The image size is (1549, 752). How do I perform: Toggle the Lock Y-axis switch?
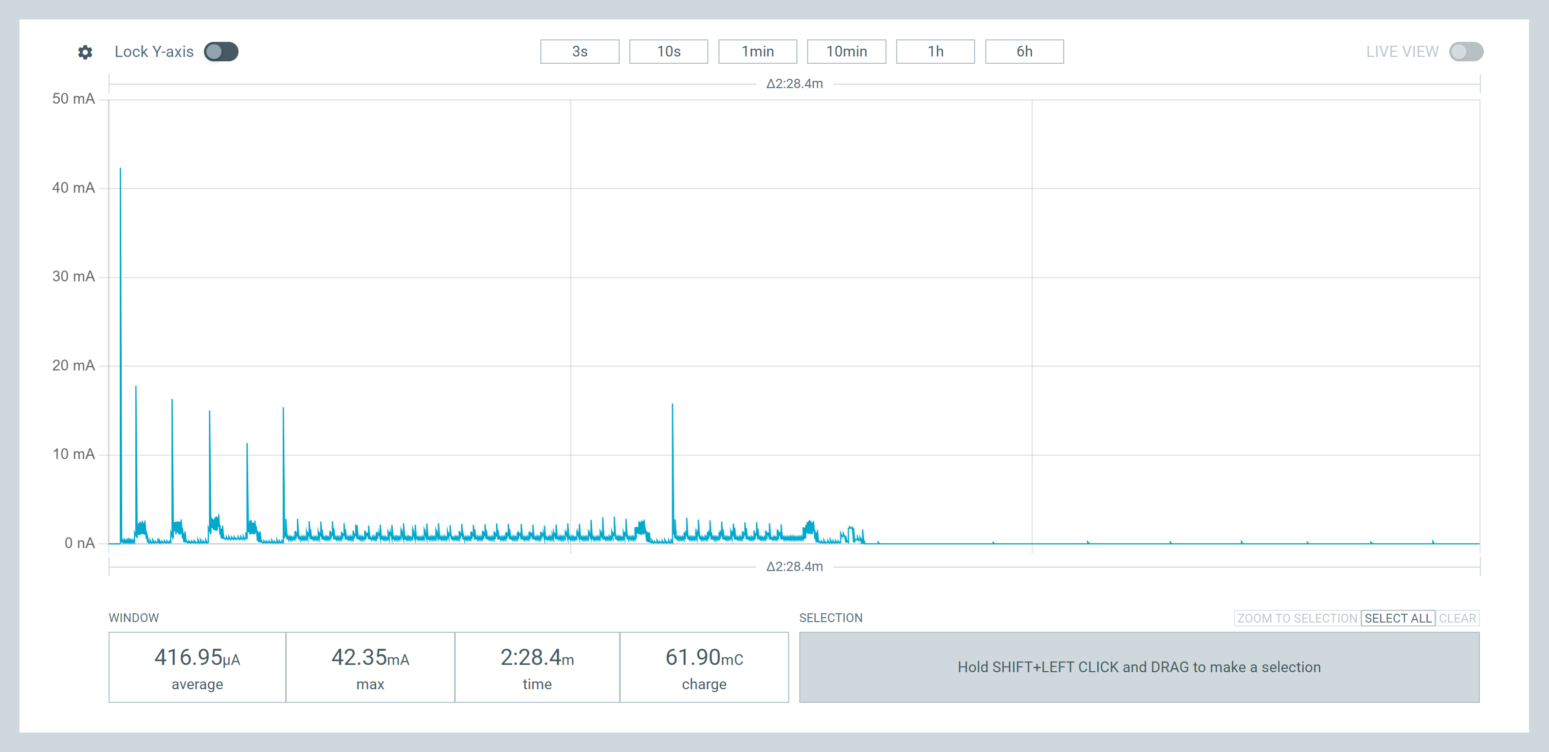pyautogui.click(x=220, y=52)
